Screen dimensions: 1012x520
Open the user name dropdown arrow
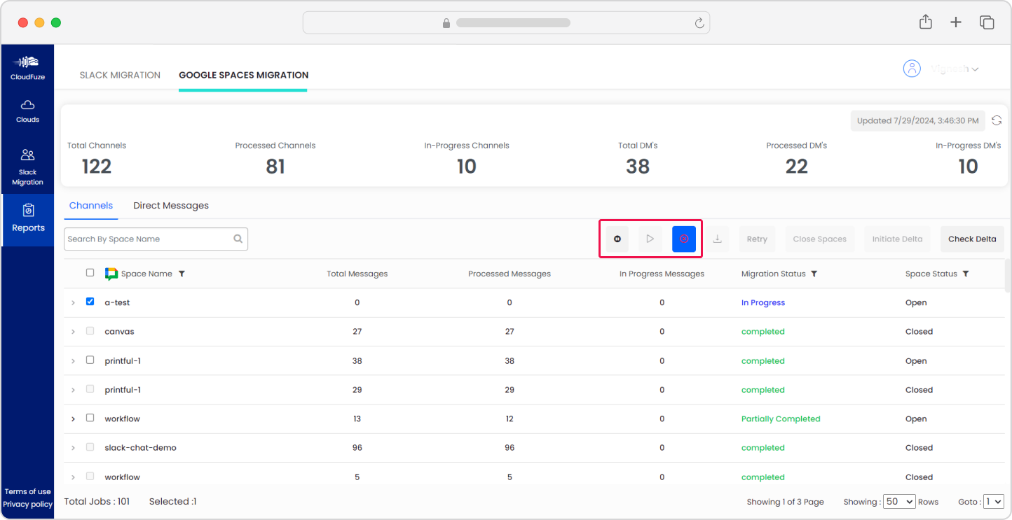pyautogui.click(x=975, y=69)
